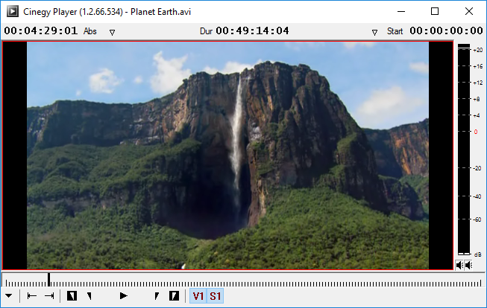
Task: Click the Cinegy Player title bar icon
Action: (13, 11)
